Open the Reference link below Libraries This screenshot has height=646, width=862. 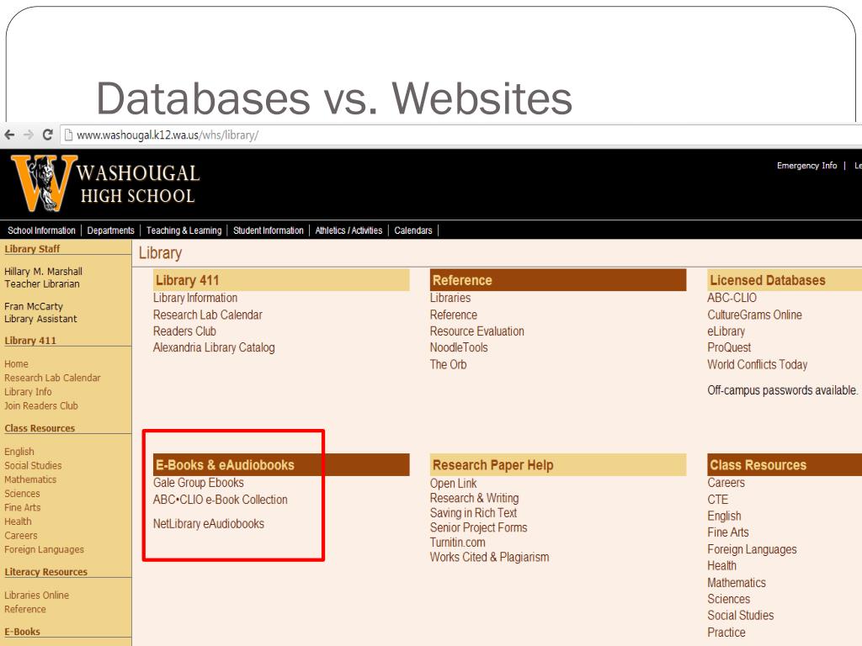[454, 315]
